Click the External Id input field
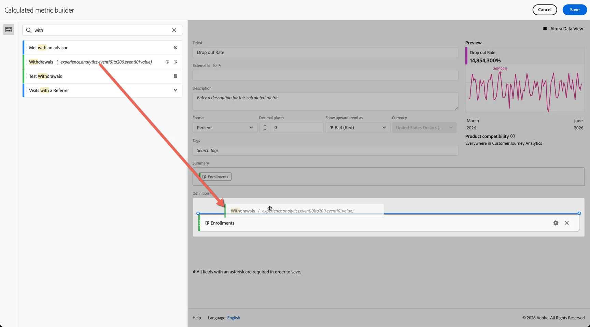590x327 pixels. [325, 75]
